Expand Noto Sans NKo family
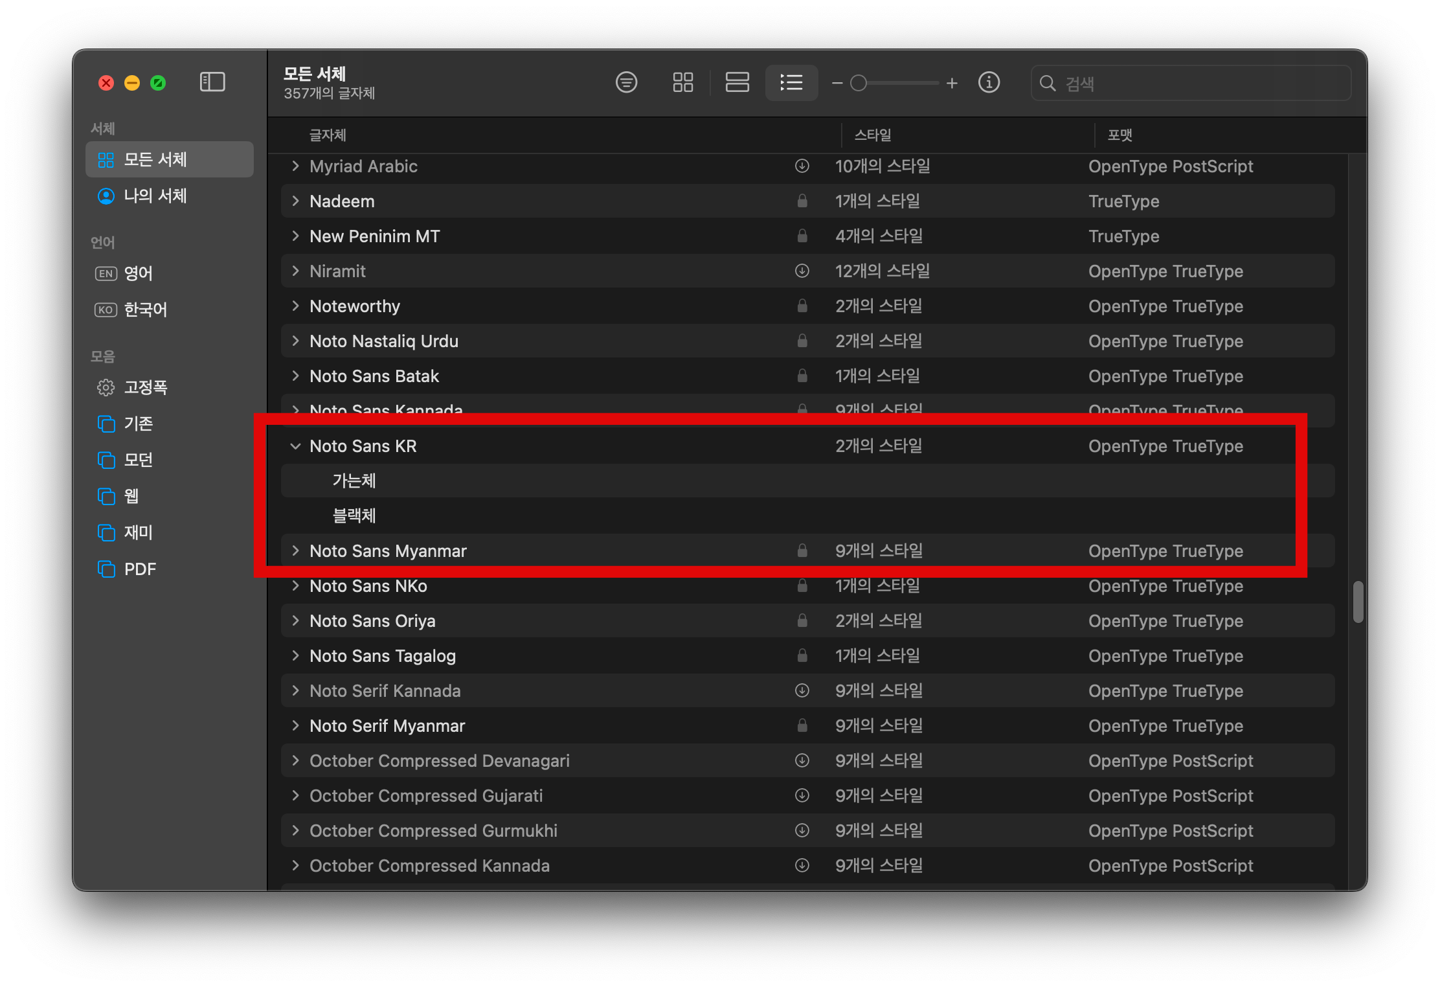 295,585
